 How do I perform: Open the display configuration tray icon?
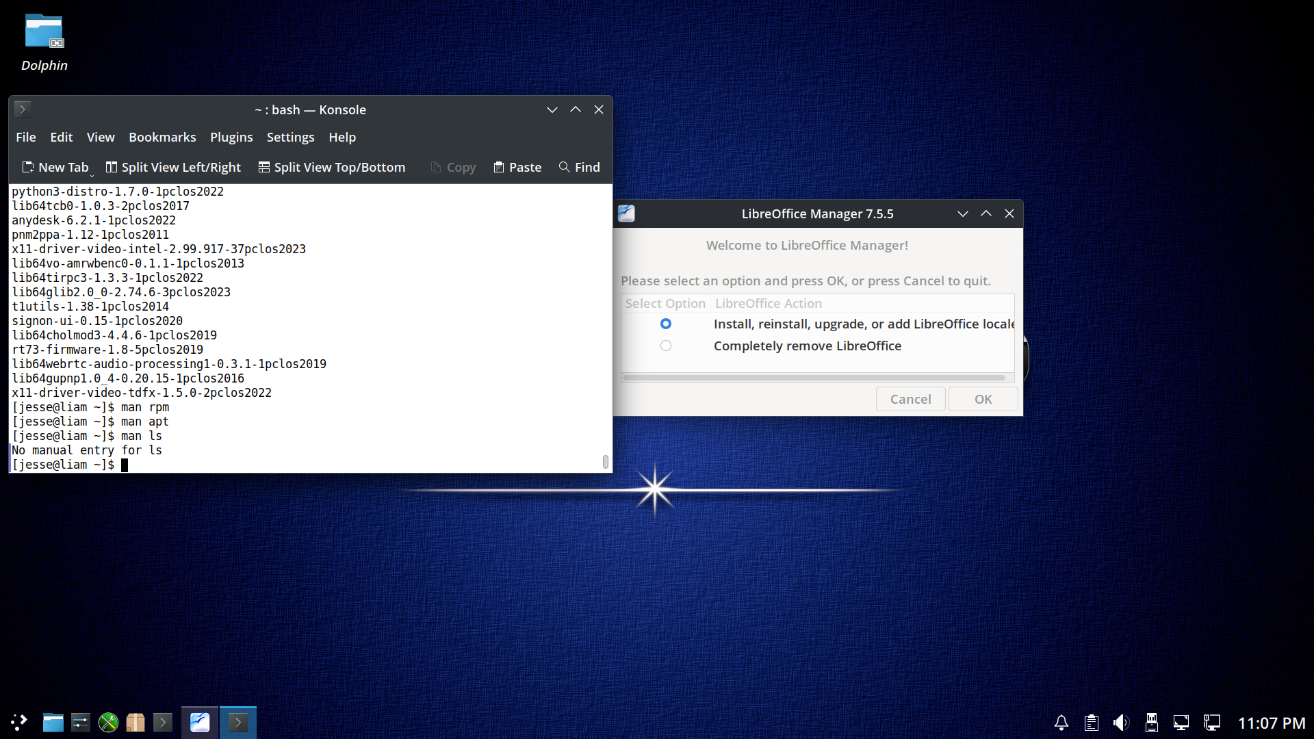(1181, 723)
